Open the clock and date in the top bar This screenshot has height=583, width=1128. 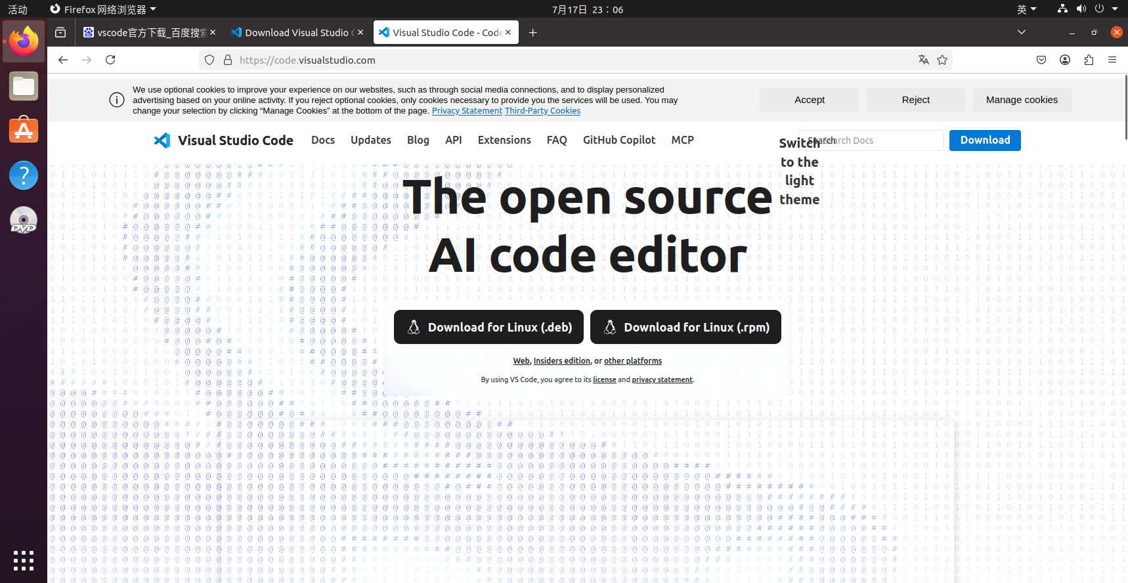pyautogui.click(x=588, y=9)
